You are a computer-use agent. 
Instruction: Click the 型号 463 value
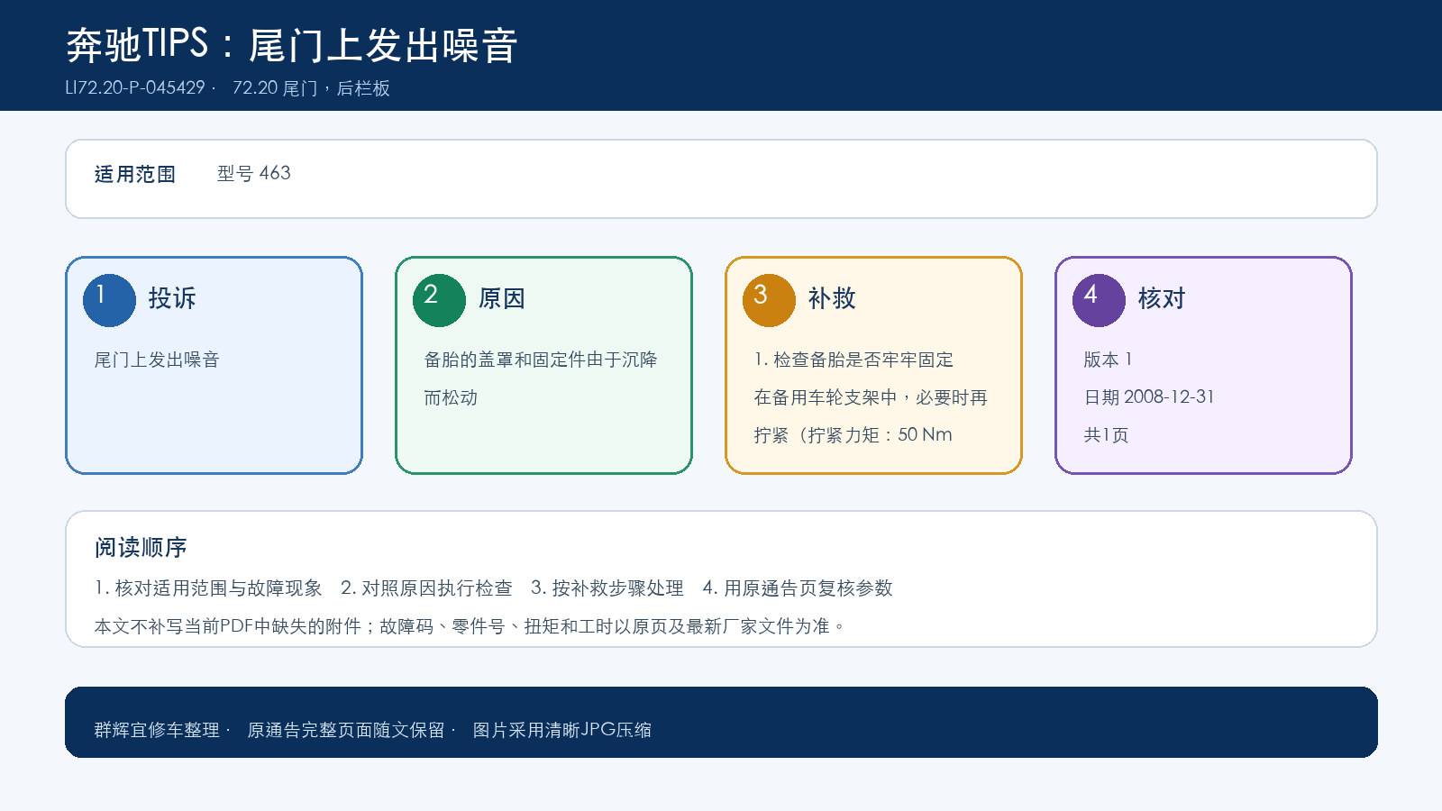pyautogui.click(x=254, y=173)
